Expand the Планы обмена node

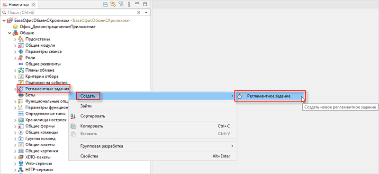point(15,71)
